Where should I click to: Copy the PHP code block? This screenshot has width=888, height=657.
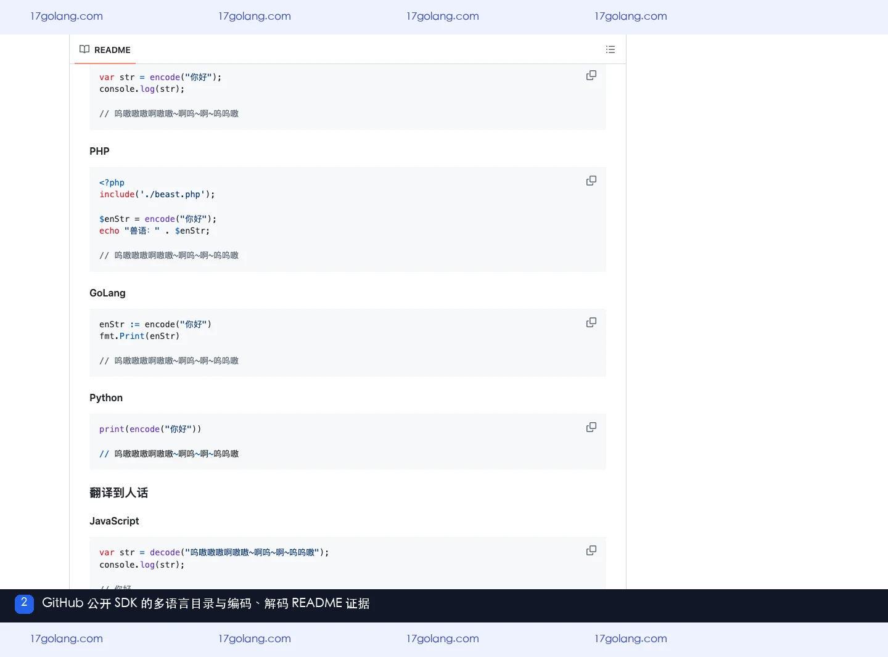click(591, 181)
